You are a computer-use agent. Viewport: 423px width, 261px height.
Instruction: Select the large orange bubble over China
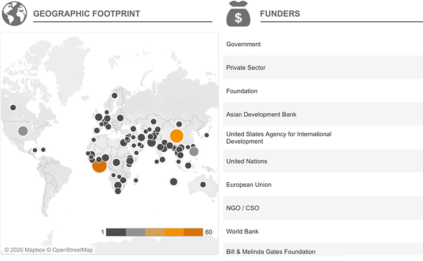click(x=176, y=136)
